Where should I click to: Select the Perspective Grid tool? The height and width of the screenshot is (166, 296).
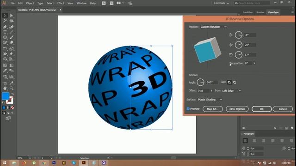(x=12, y=59)
